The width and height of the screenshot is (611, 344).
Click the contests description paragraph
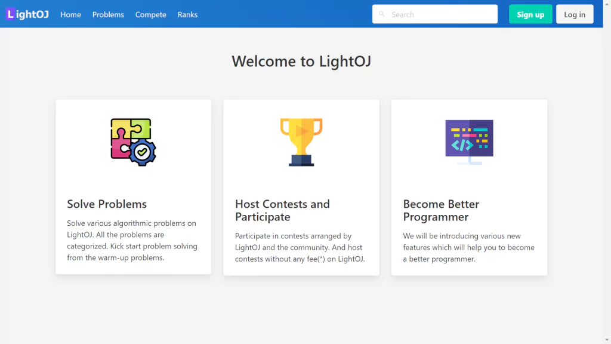click(x=300, y=247)
